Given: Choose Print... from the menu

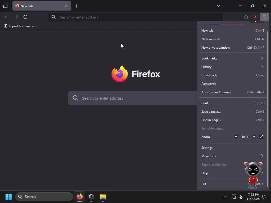Looking at the screenshot, I should point(233,103).
